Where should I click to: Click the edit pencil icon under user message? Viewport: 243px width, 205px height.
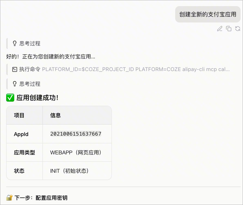coord(220,29)
